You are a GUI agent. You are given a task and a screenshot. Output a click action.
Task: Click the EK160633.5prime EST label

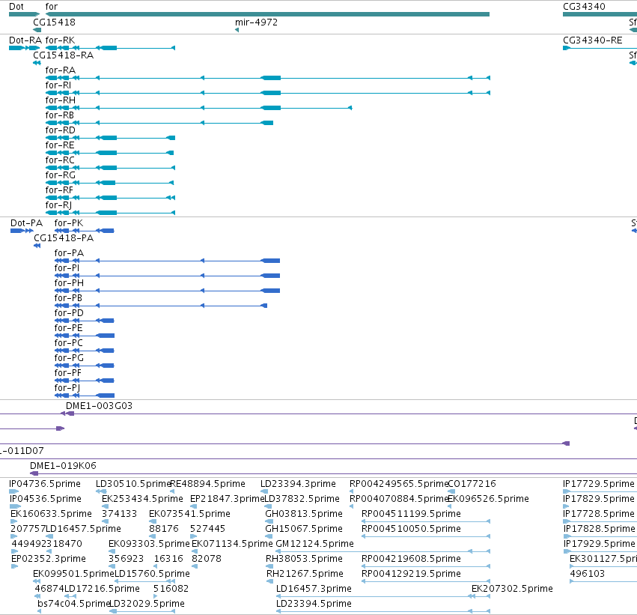click(51, 514)
